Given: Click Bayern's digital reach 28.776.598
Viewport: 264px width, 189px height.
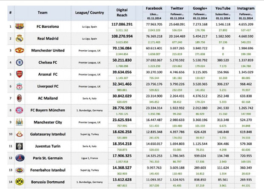Looking at the screenshot, I should 122,108.
